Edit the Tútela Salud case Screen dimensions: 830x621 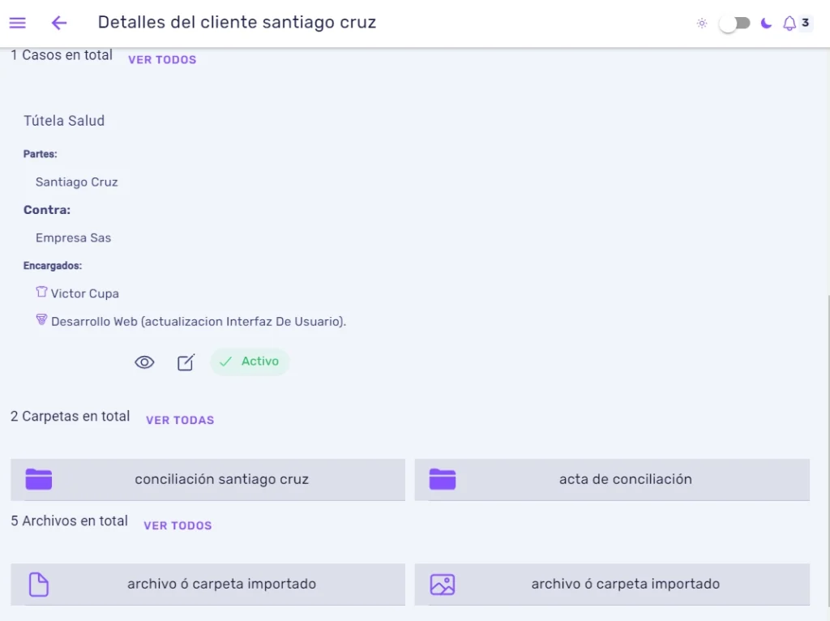coord(186,362)
